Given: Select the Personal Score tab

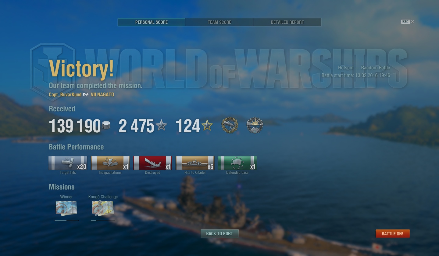Looking at the screenshot, I should pos(152,22).
